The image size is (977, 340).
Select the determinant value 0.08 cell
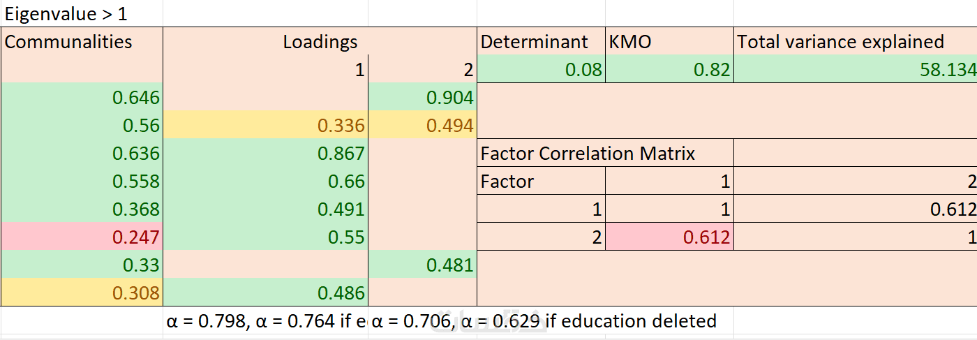(x=541, y=69)
